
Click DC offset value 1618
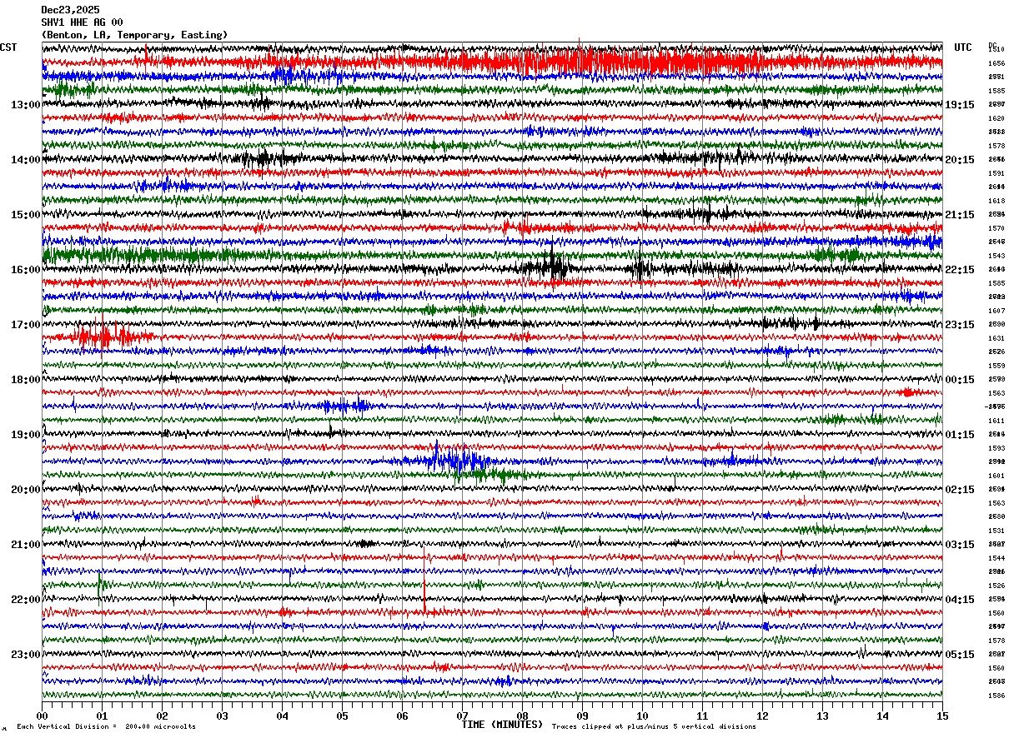(996, 201)
